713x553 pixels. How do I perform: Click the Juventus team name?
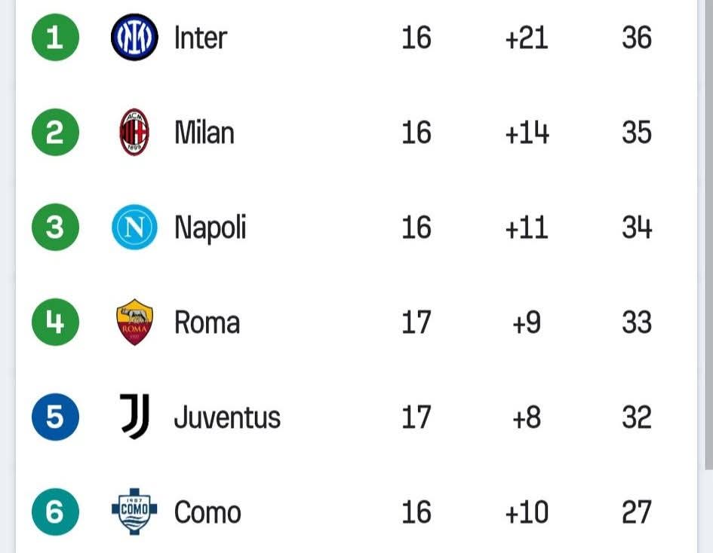point(227,417)
